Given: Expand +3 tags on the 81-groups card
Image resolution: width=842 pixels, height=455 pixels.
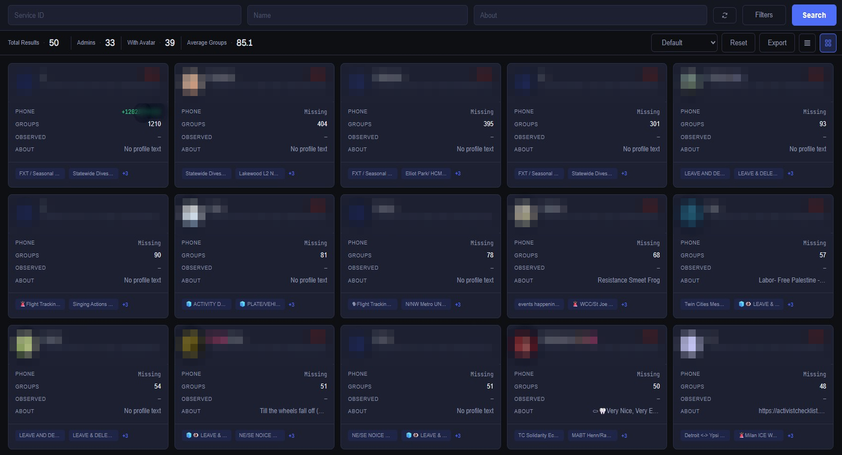Looking at the screenshot, I should click(x=291, y=305).
